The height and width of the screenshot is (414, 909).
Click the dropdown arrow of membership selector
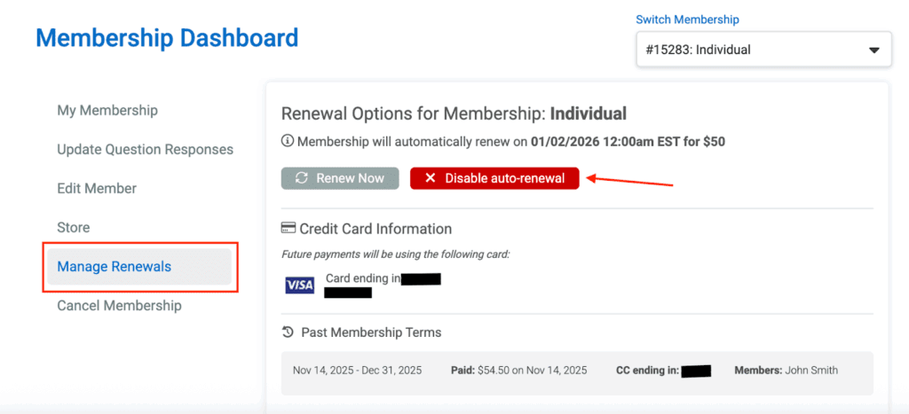pos(873,51)
